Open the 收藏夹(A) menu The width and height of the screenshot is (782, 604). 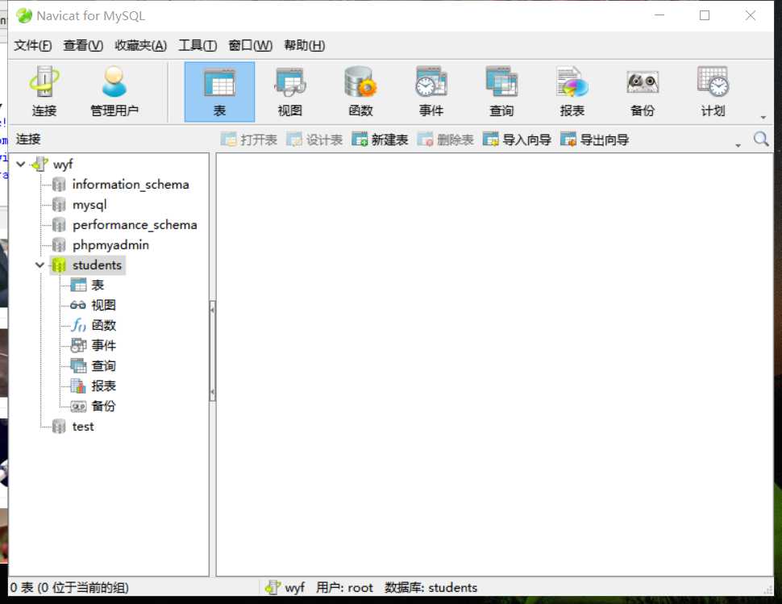tap(140, 45)
